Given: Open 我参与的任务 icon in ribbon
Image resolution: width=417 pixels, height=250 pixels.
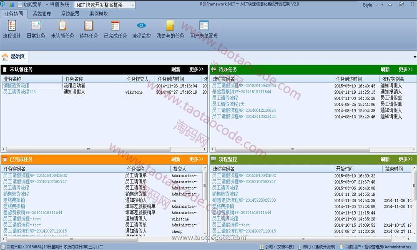Looking at the screenshot, I should pos(170,29).
